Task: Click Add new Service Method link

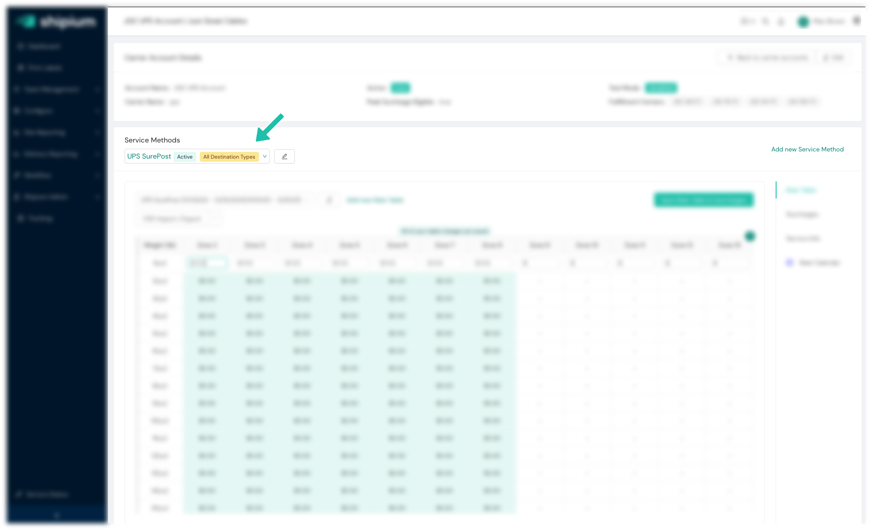Action: (x=807, y=149)
